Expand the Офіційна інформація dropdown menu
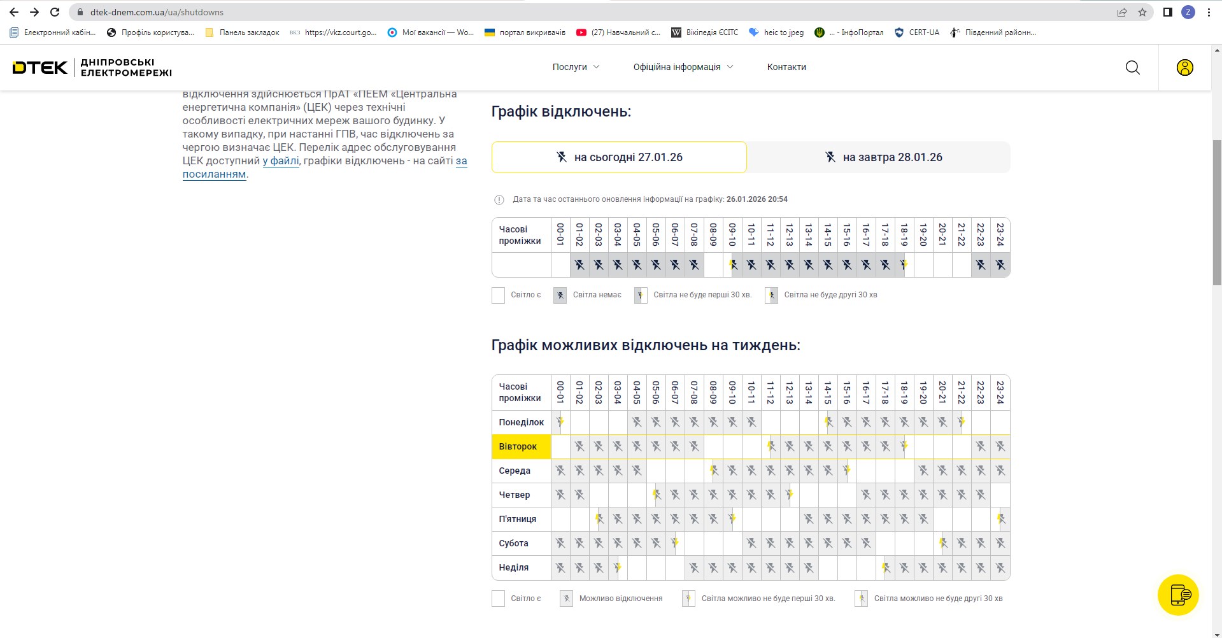The width and height of the screenshot is (1222, 638). point(683,67)
